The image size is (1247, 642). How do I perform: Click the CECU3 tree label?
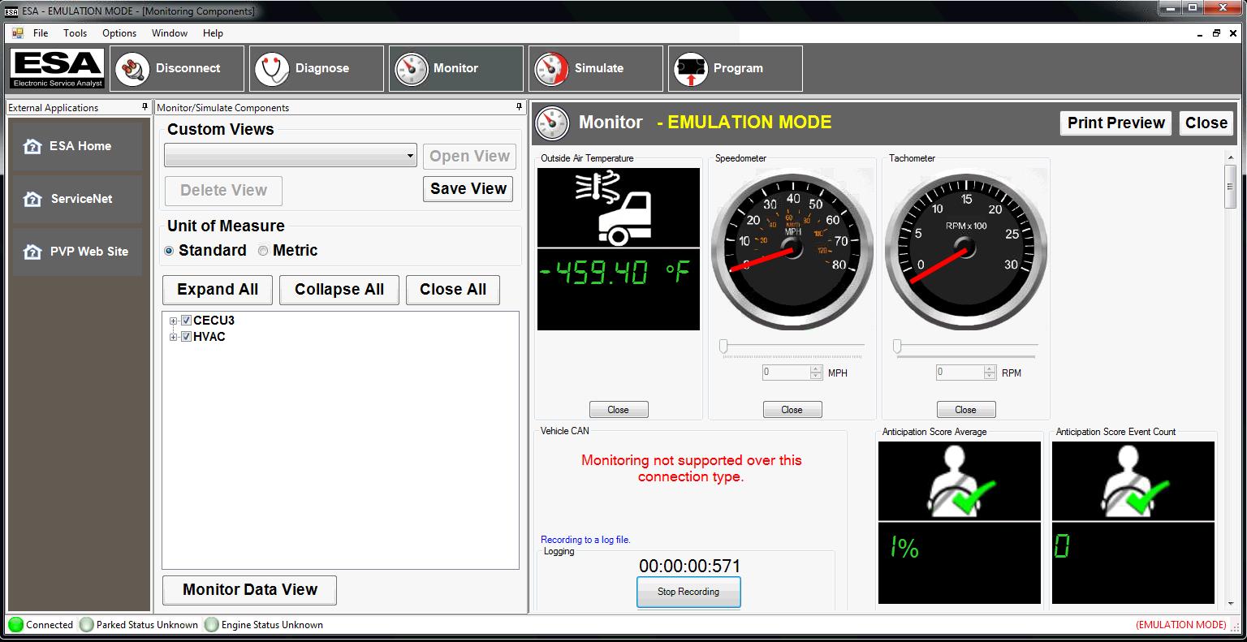pyautogui.click(x=214, y=321)
